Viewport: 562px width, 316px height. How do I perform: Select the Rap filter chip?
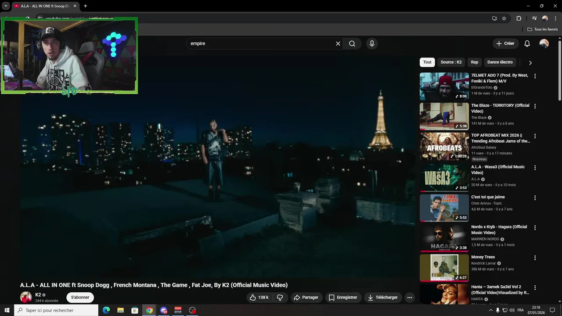(x=475, y=62)
